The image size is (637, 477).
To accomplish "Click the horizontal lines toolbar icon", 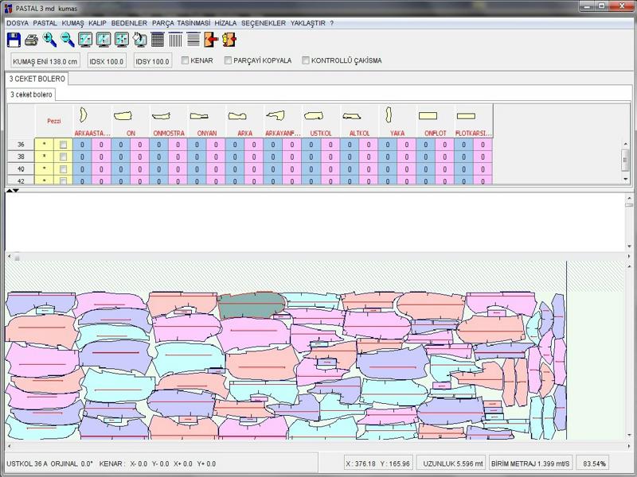I will tap(193, 40).
